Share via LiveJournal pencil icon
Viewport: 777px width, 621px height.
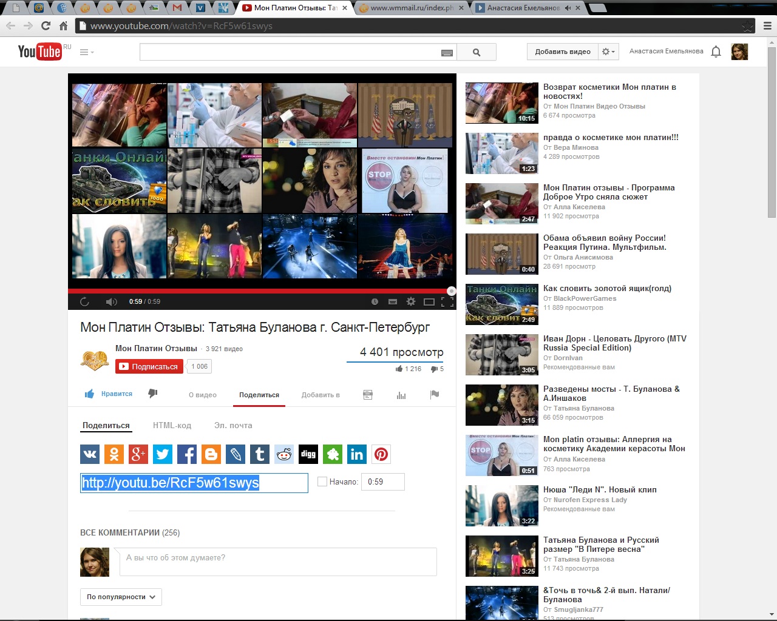[x=236, y=454]
